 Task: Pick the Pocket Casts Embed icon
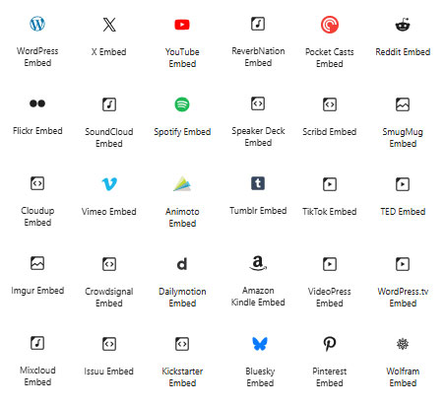coord(330,25)
